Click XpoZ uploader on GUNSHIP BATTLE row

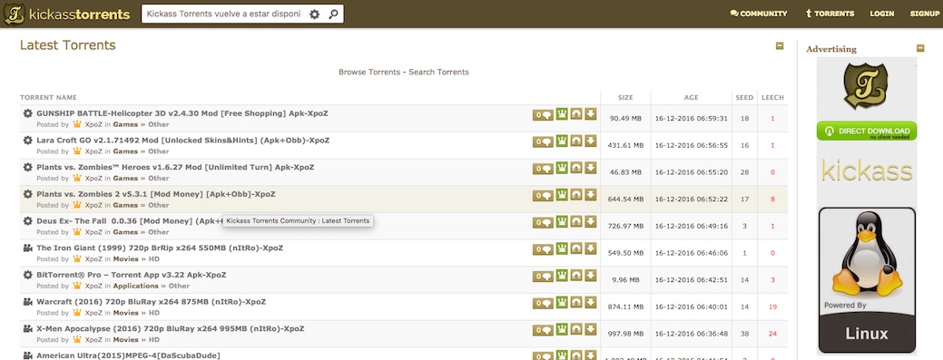point(93,124)
